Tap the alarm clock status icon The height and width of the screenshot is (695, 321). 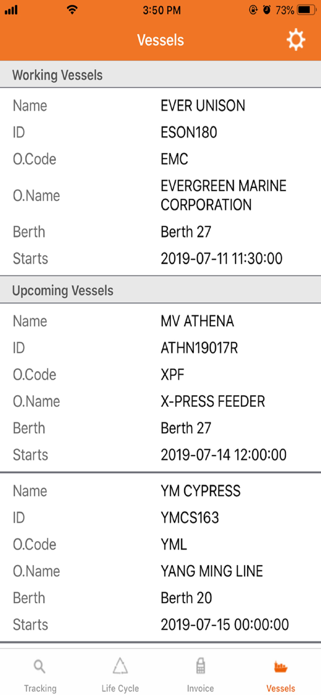coord(266,10)
